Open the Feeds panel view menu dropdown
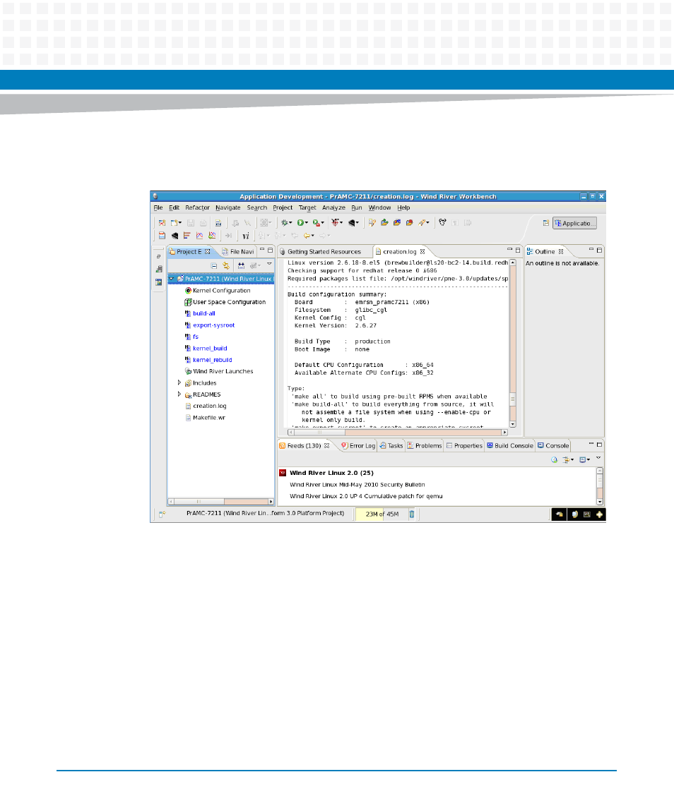The height and width of the screenshot is (808, 674). (x=598, y=458)
